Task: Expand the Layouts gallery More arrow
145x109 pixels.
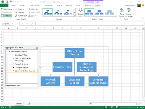Action: (x=75, y=15)
